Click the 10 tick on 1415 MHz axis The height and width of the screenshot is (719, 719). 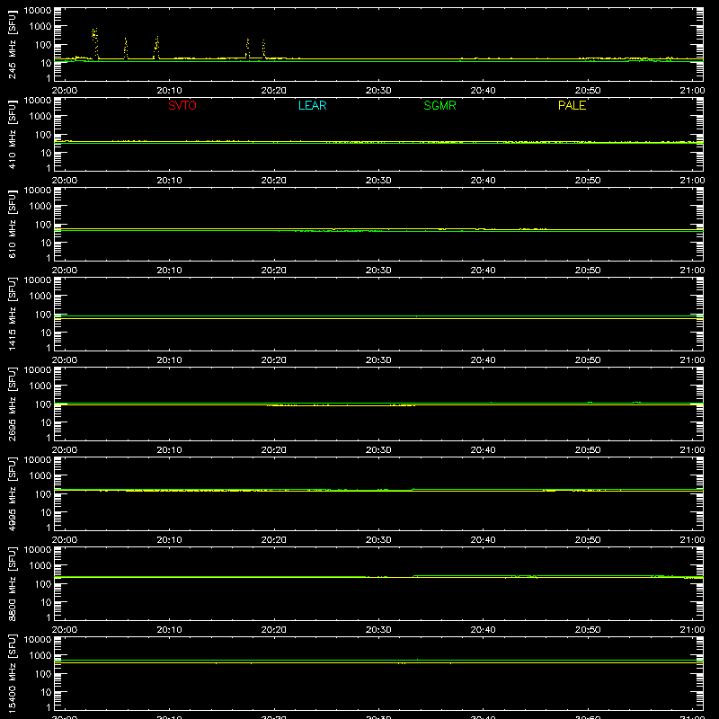click(46, 333)
